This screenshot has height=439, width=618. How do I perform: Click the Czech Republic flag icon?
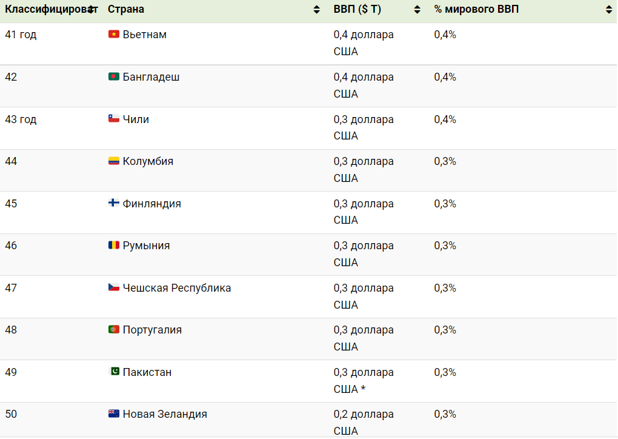coord(113,288)
